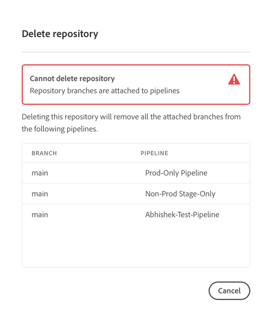
Task: Click the Repository branches are attached message
Action: tap(104, 91)
